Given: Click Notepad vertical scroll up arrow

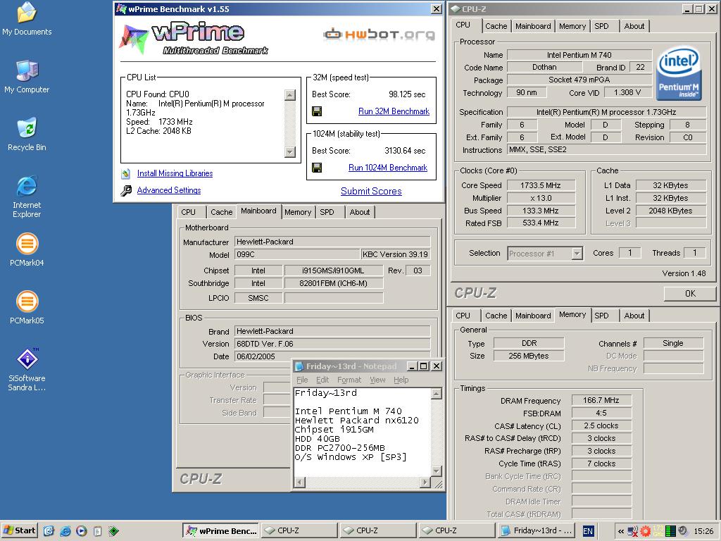Looking at the screenshot, I should point(437,393).
